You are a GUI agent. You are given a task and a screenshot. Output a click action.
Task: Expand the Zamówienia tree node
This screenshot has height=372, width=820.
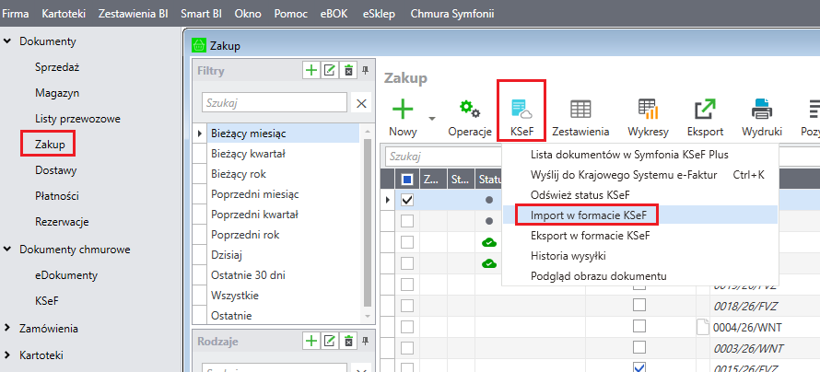[x=8, y=328]
